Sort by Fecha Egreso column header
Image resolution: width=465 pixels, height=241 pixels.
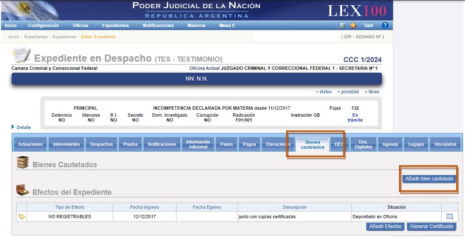[207, 207]
